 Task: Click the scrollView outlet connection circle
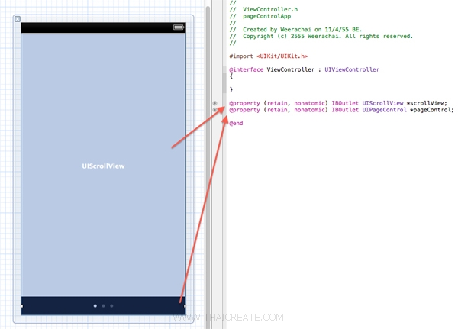(x=214, y=103)
